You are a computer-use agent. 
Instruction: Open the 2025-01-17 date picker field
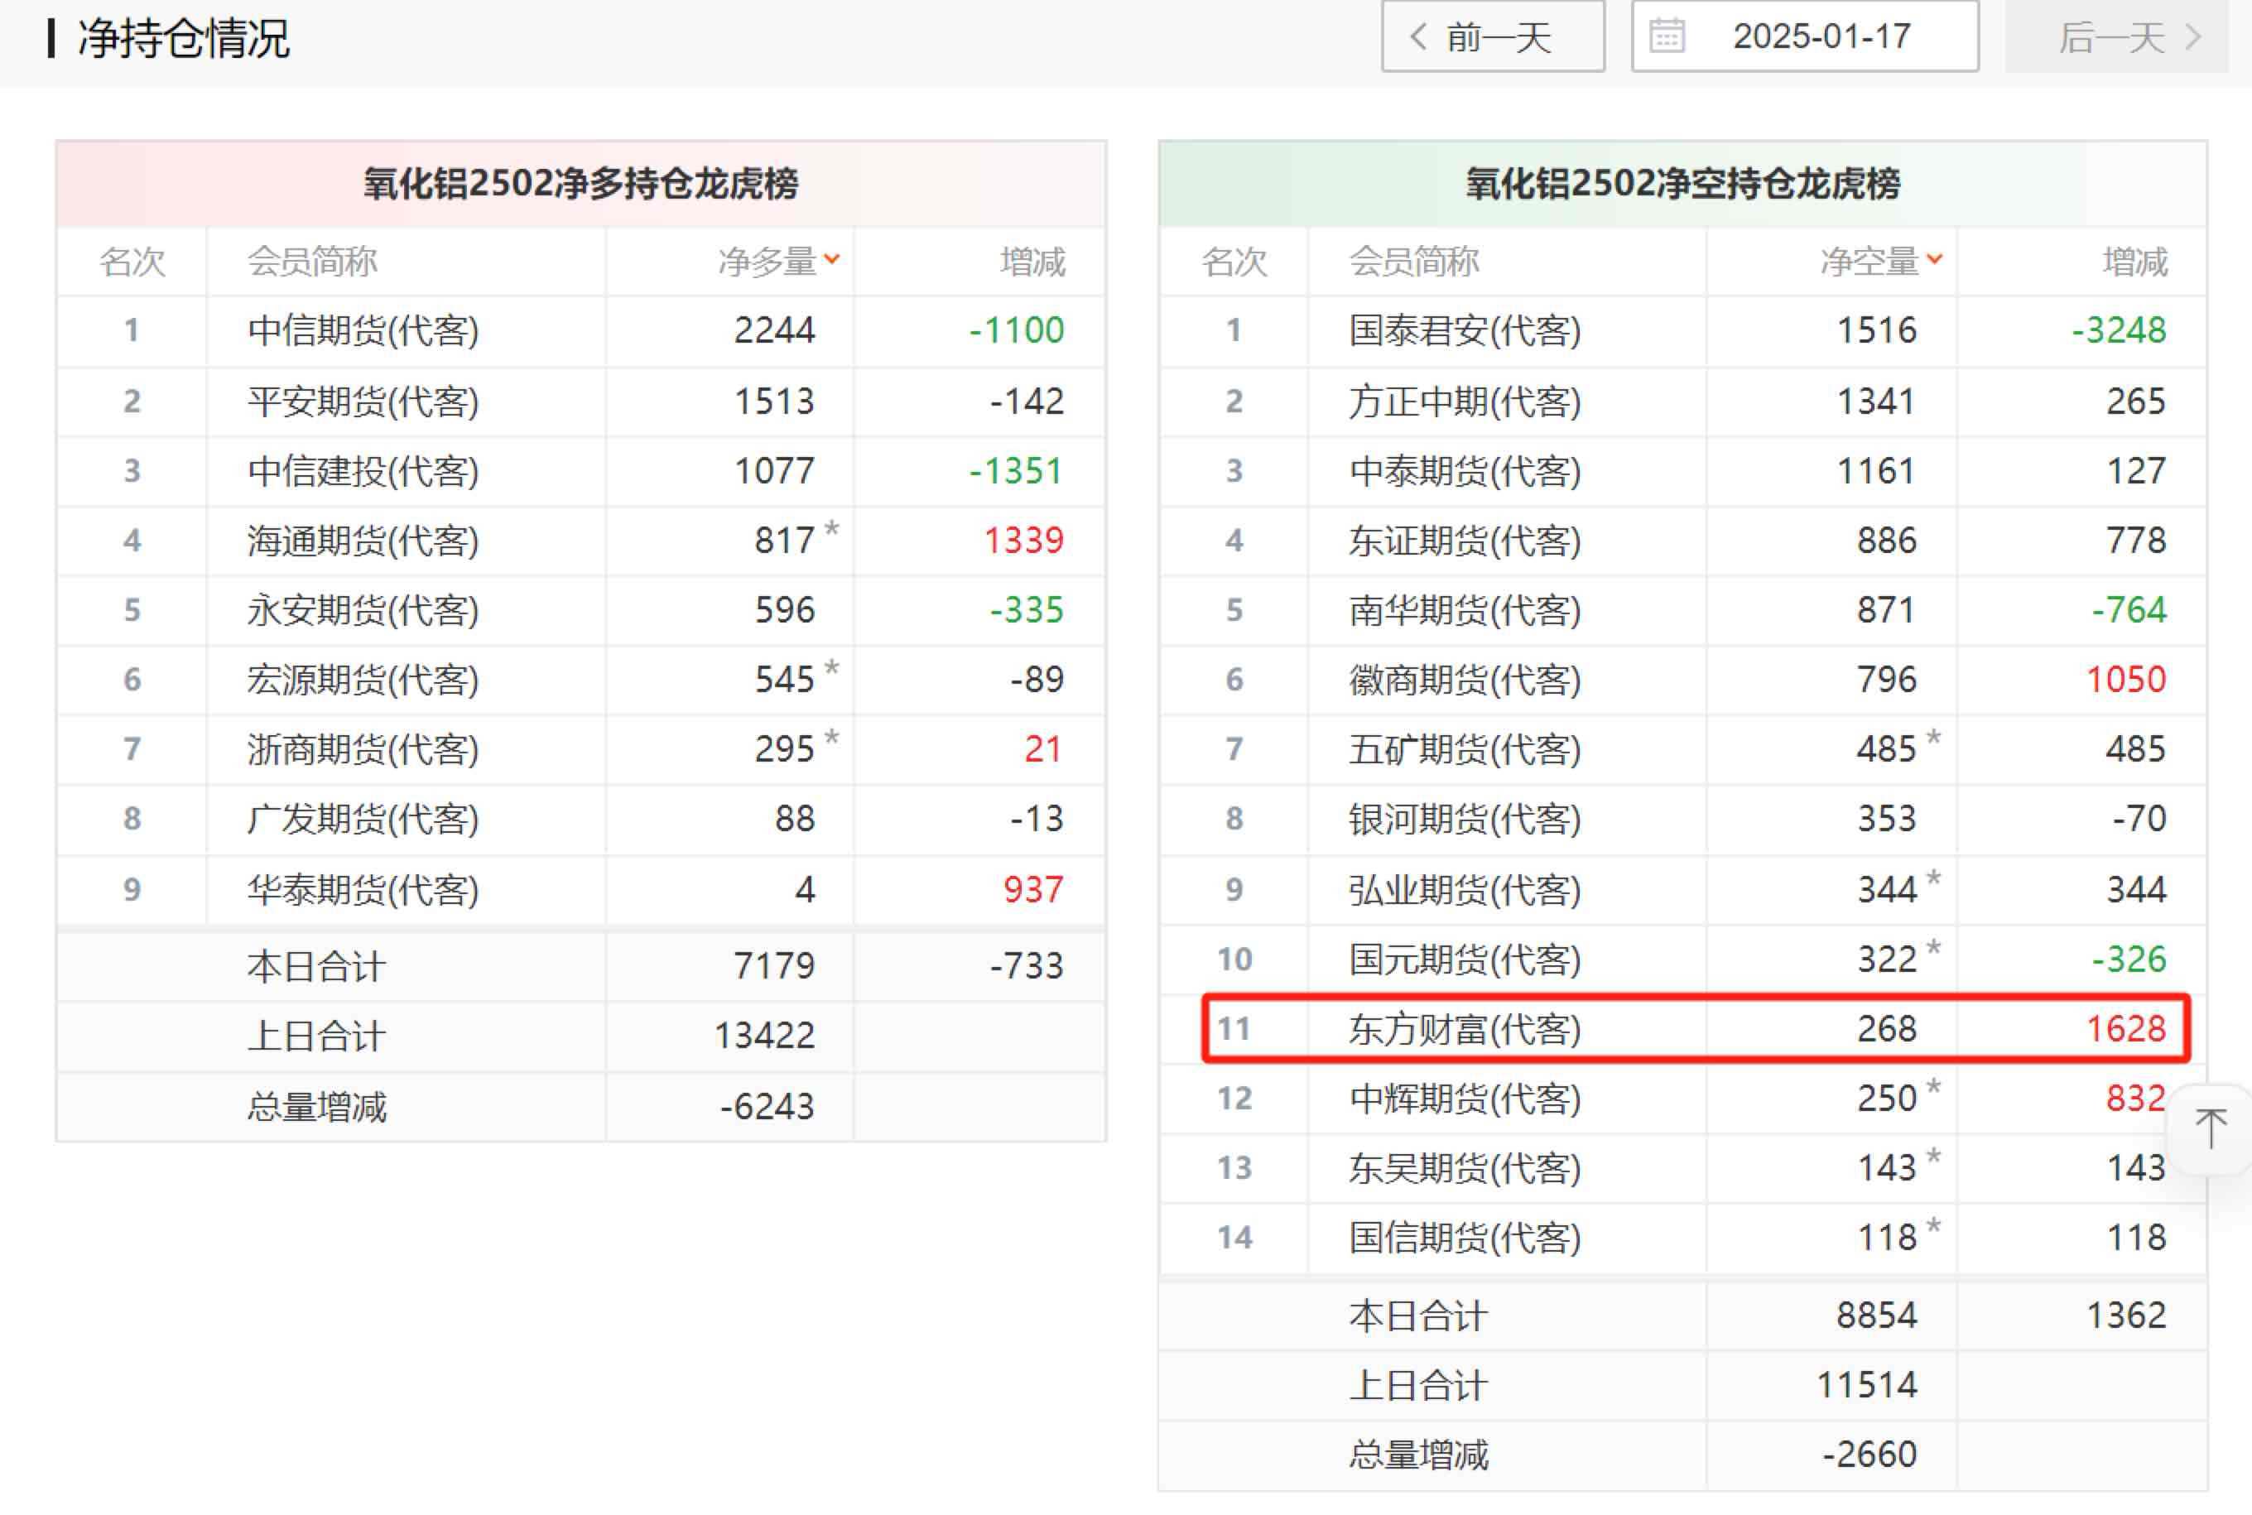tap(1820, 36)
